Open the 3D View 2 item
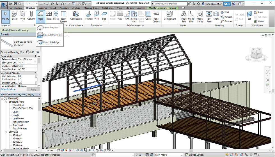This screenshot has height=157, width=275. (17, 138)
